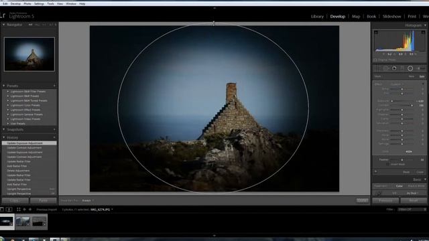Add a snapshot with Snapshots plus icon
Screen dimensions: 429x241
pyautogui.click(x=54, y=129)
